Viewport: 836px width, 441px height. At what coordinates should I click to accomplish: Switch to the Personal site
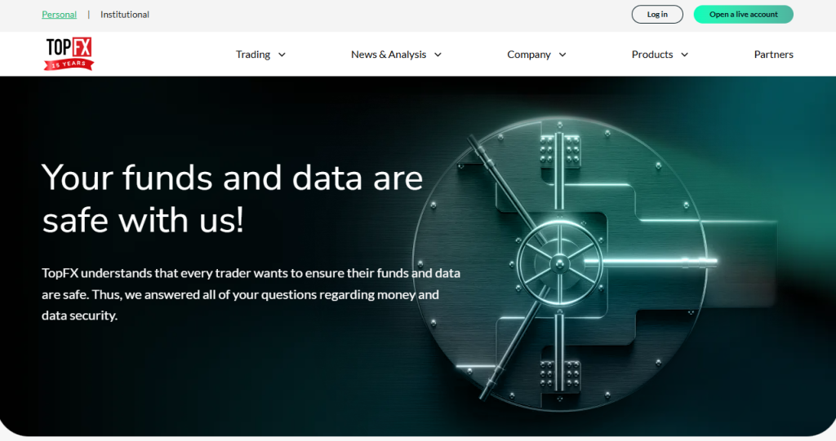(59, 15)
